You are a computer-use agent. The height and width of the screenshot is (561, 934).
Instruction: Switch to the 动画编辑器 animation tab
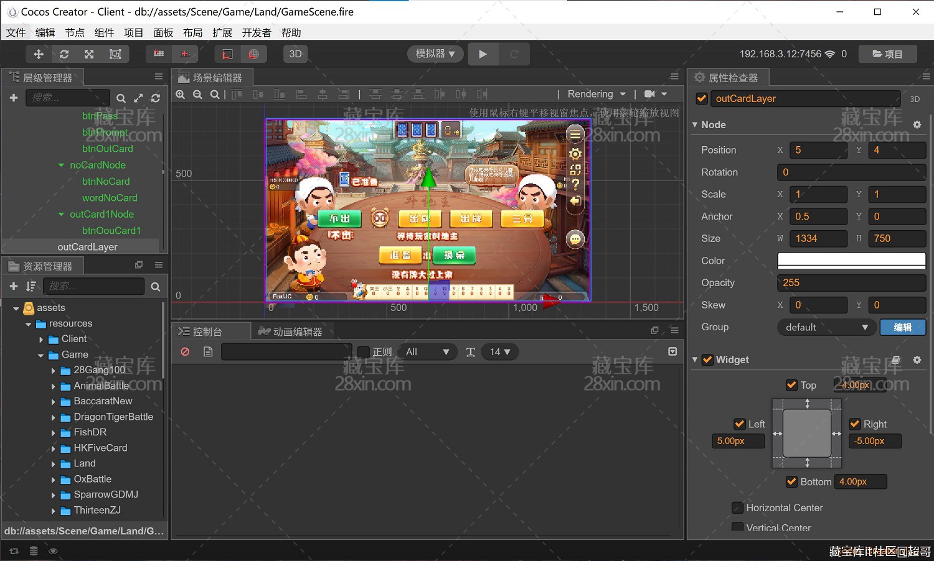click(291, 331)
